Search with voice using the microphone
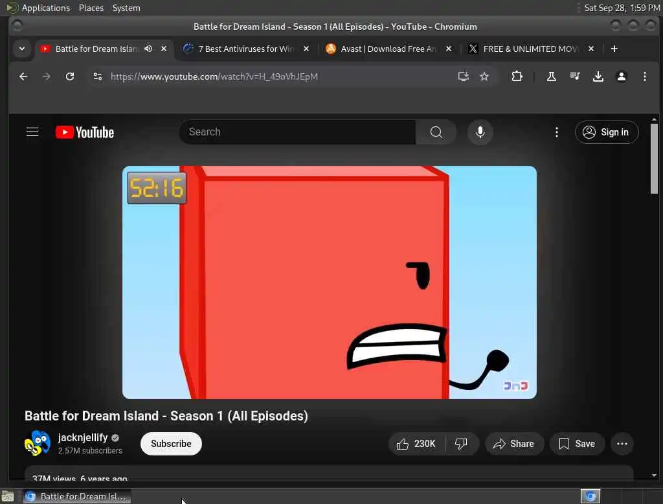 pyautogui.click(x=480, y=132)
